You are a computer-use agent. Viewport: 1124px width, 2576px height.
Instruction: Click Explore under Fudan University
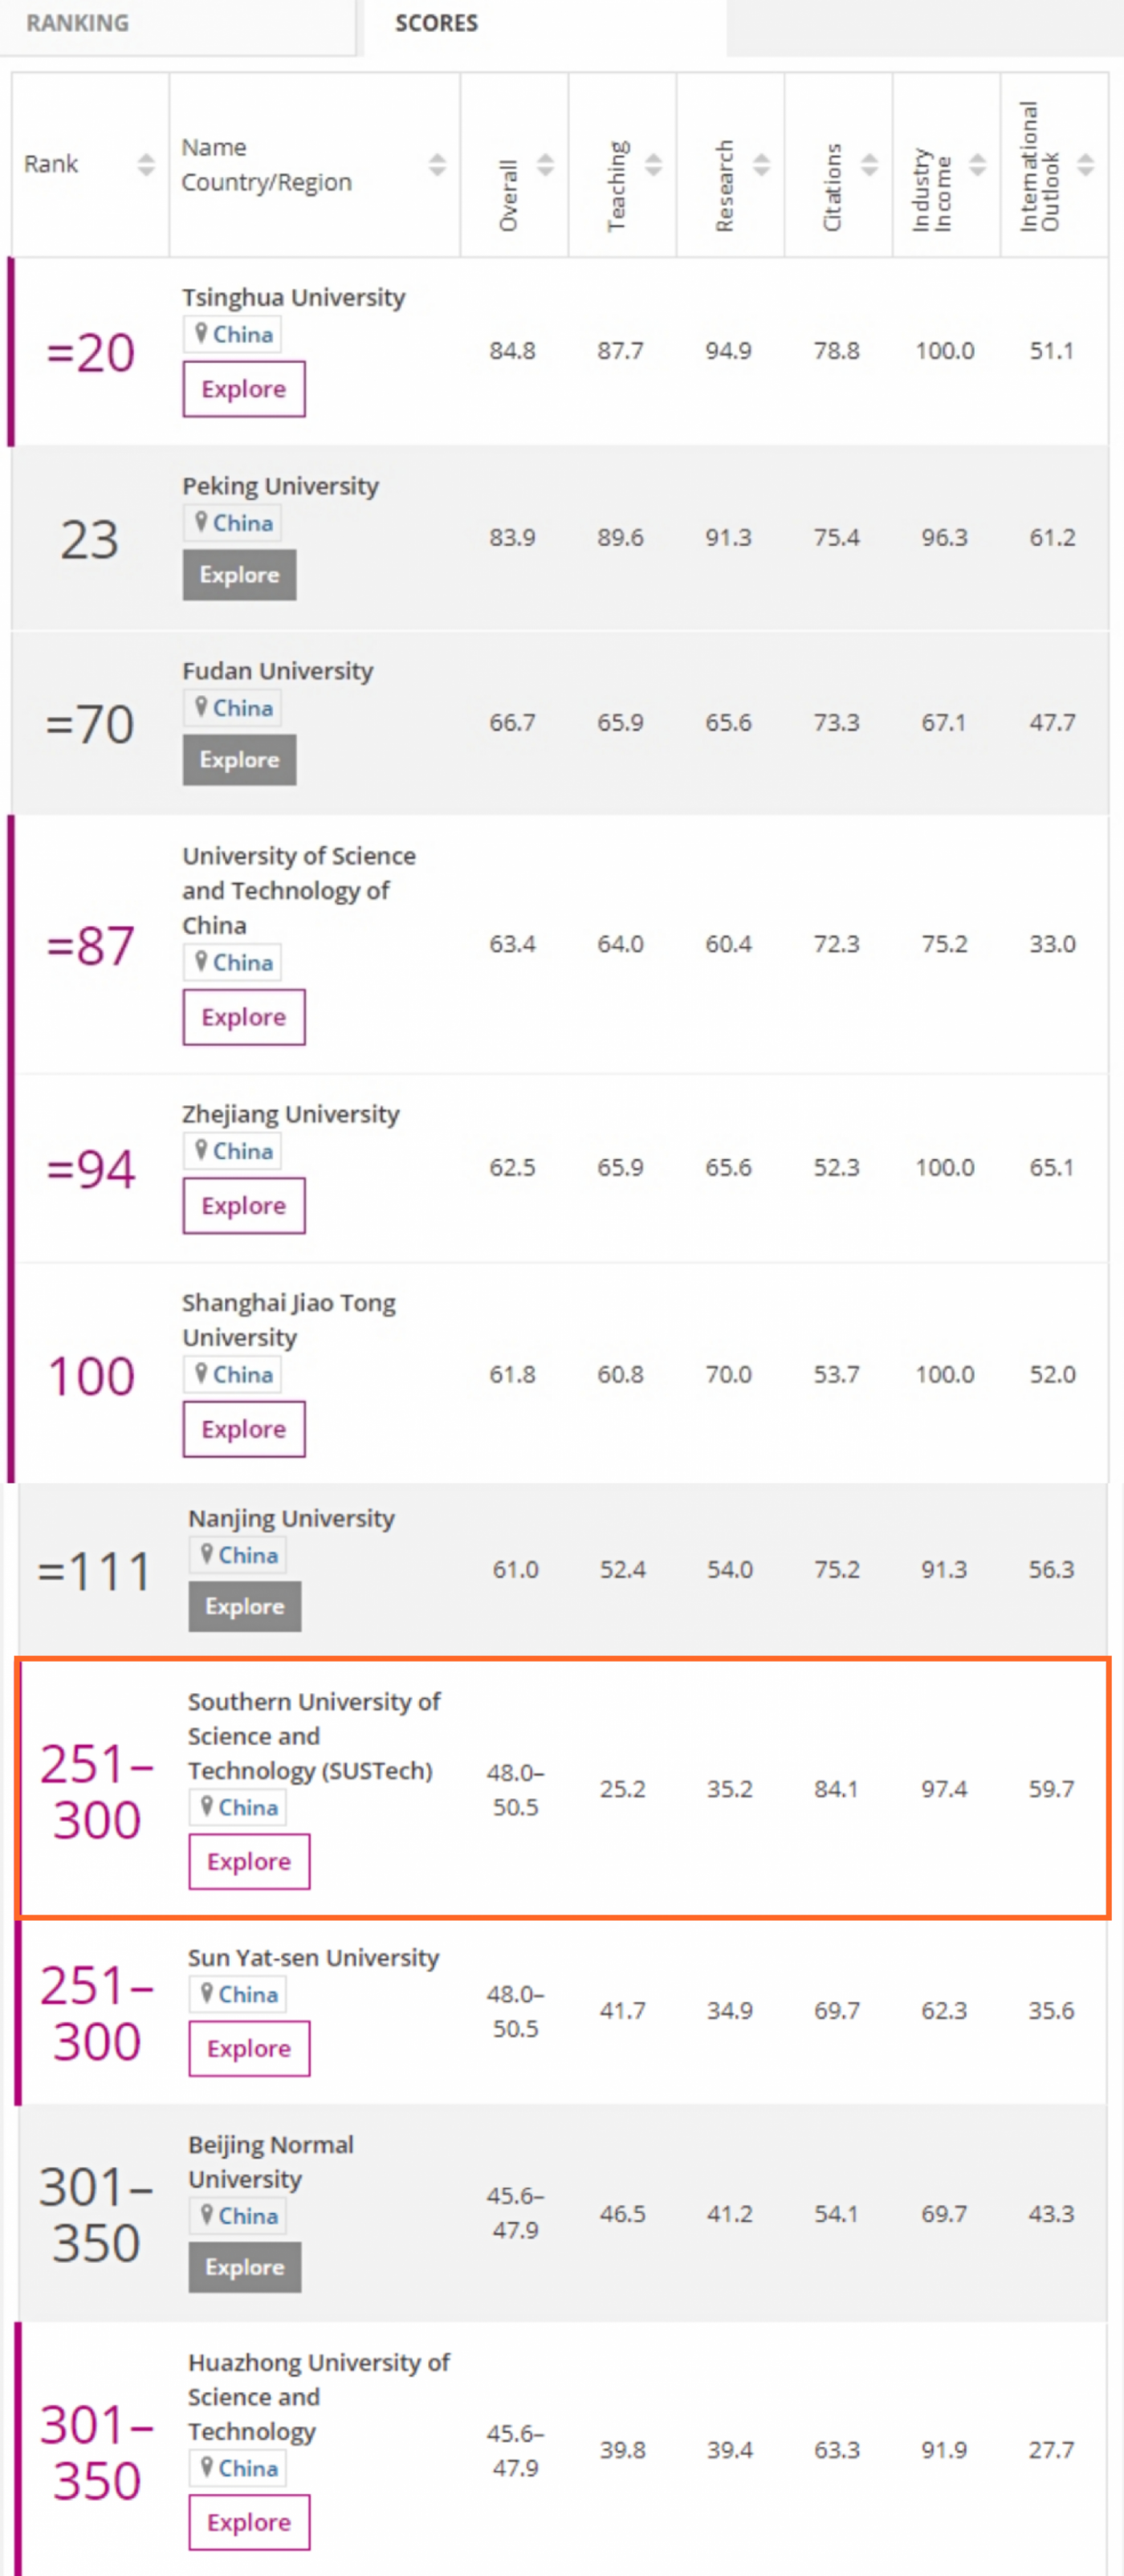(x=239, y=760)
